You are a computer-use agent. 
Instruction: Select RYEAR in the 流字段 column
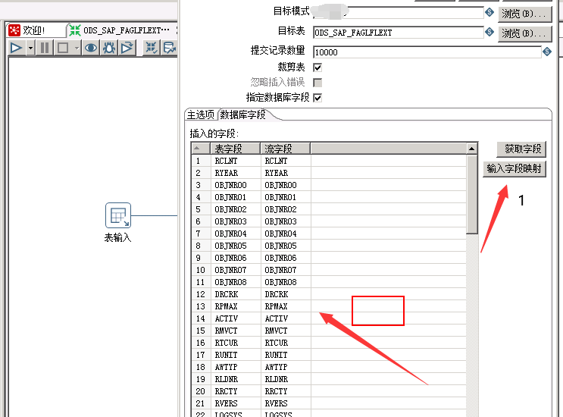click(286, 173)
